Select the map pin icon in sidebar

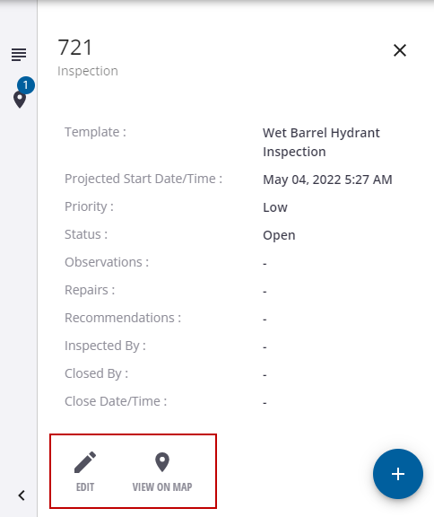click(20, 100)
